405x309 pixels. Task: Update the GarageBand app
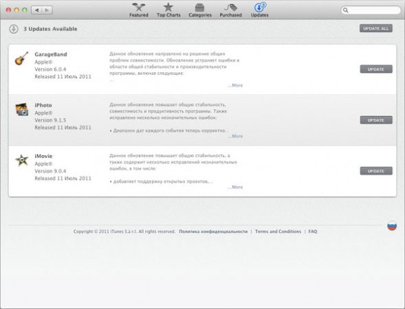pyautogui.click(x=376, y=69)
